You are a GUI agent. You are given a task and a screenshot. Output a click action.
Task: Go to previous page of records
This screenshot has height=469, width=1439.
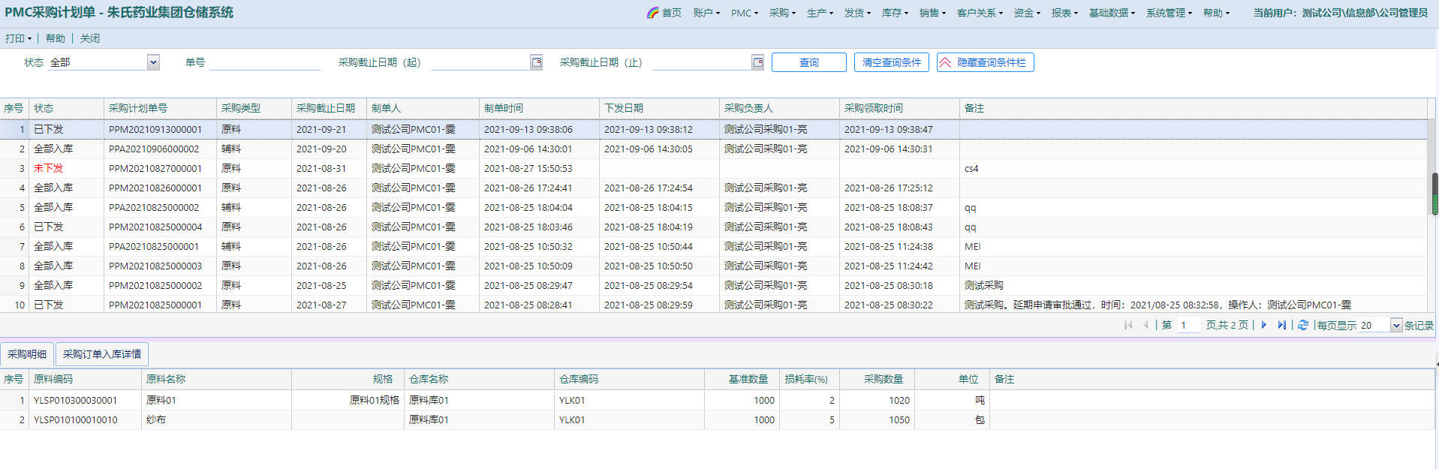pos(1145,325)
